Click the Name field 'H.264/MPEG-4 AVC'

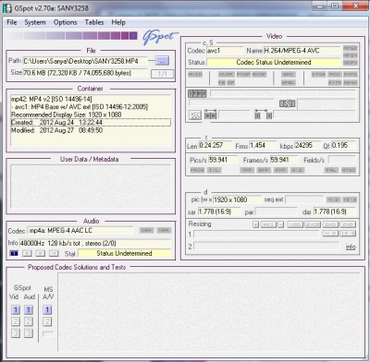[302, 51]
